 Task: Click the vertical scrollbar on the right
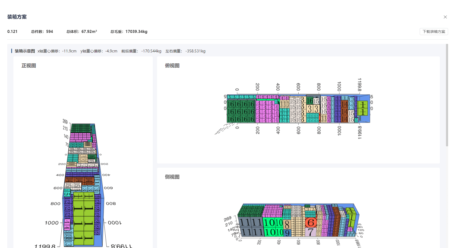point(447,95)
